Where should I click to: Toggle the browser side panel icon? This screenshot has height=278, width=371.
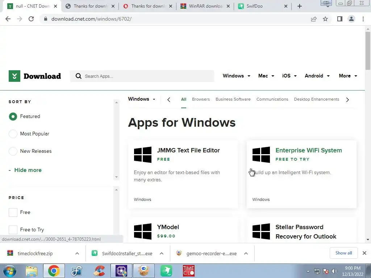pyautogui.click(x=340, y=19)
